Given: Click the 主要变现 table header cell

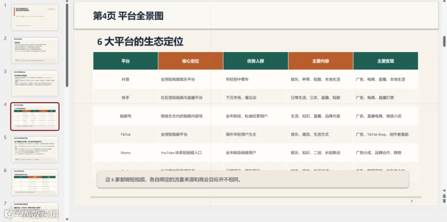Looking at the screenshot, I should [x=386, y=61].
